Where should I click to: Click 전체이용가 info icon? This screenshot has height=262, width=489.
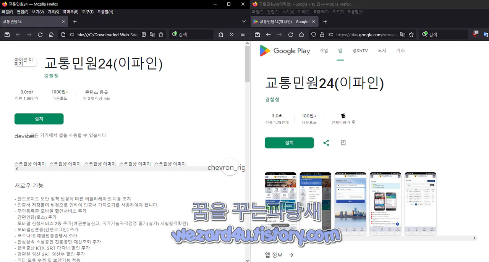point(353,122)
